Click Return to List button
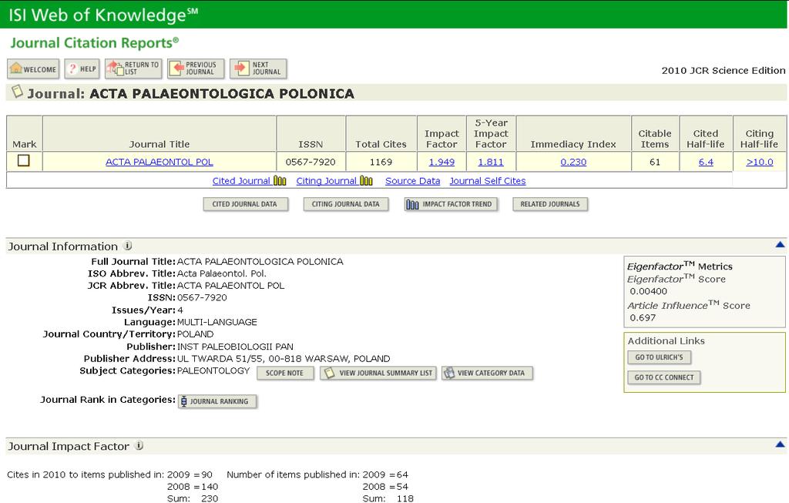The image size is (789, 503). coord(133,69)
